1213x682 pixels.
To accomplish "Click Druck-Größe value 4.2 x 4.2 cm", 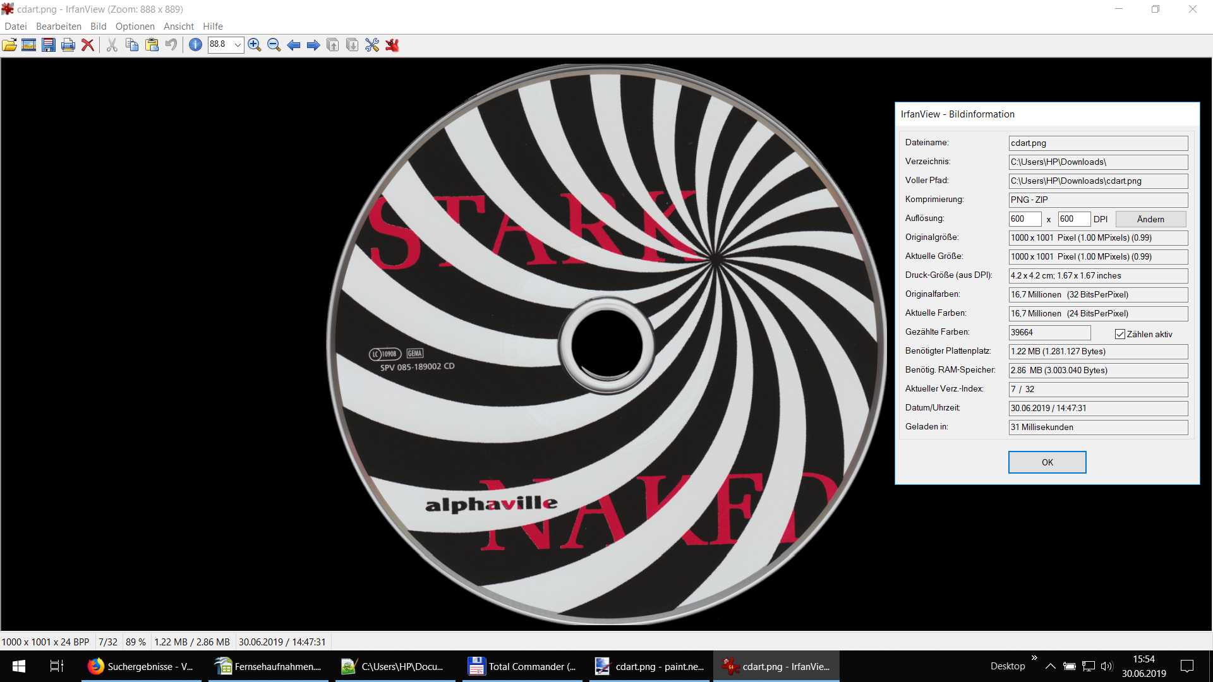I will tap(1098, 276).
